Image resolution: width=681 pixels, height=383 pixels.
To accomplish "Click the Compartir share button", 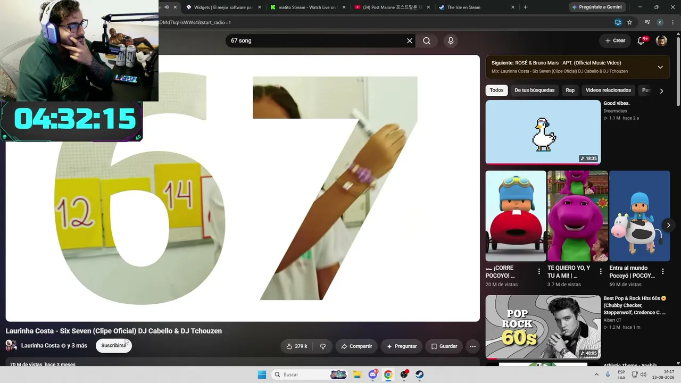I will (x=356, y=346).
